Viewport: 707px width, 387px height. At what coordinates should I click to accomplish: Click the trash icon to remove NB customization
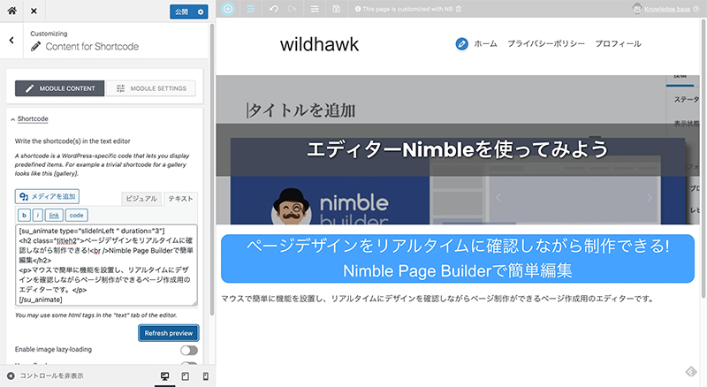point(458,9)
